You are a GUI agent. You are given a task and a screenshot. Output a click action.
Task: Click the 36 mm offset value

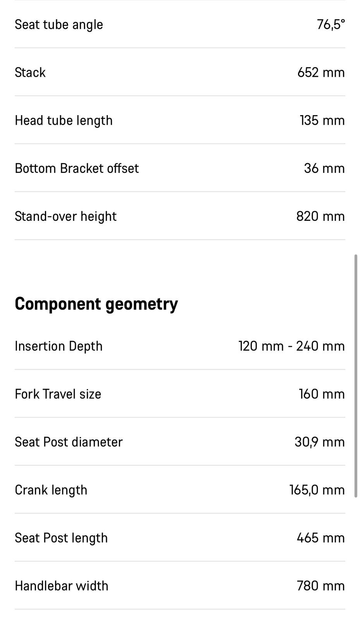pyautogui.click(x=324, y=168)
